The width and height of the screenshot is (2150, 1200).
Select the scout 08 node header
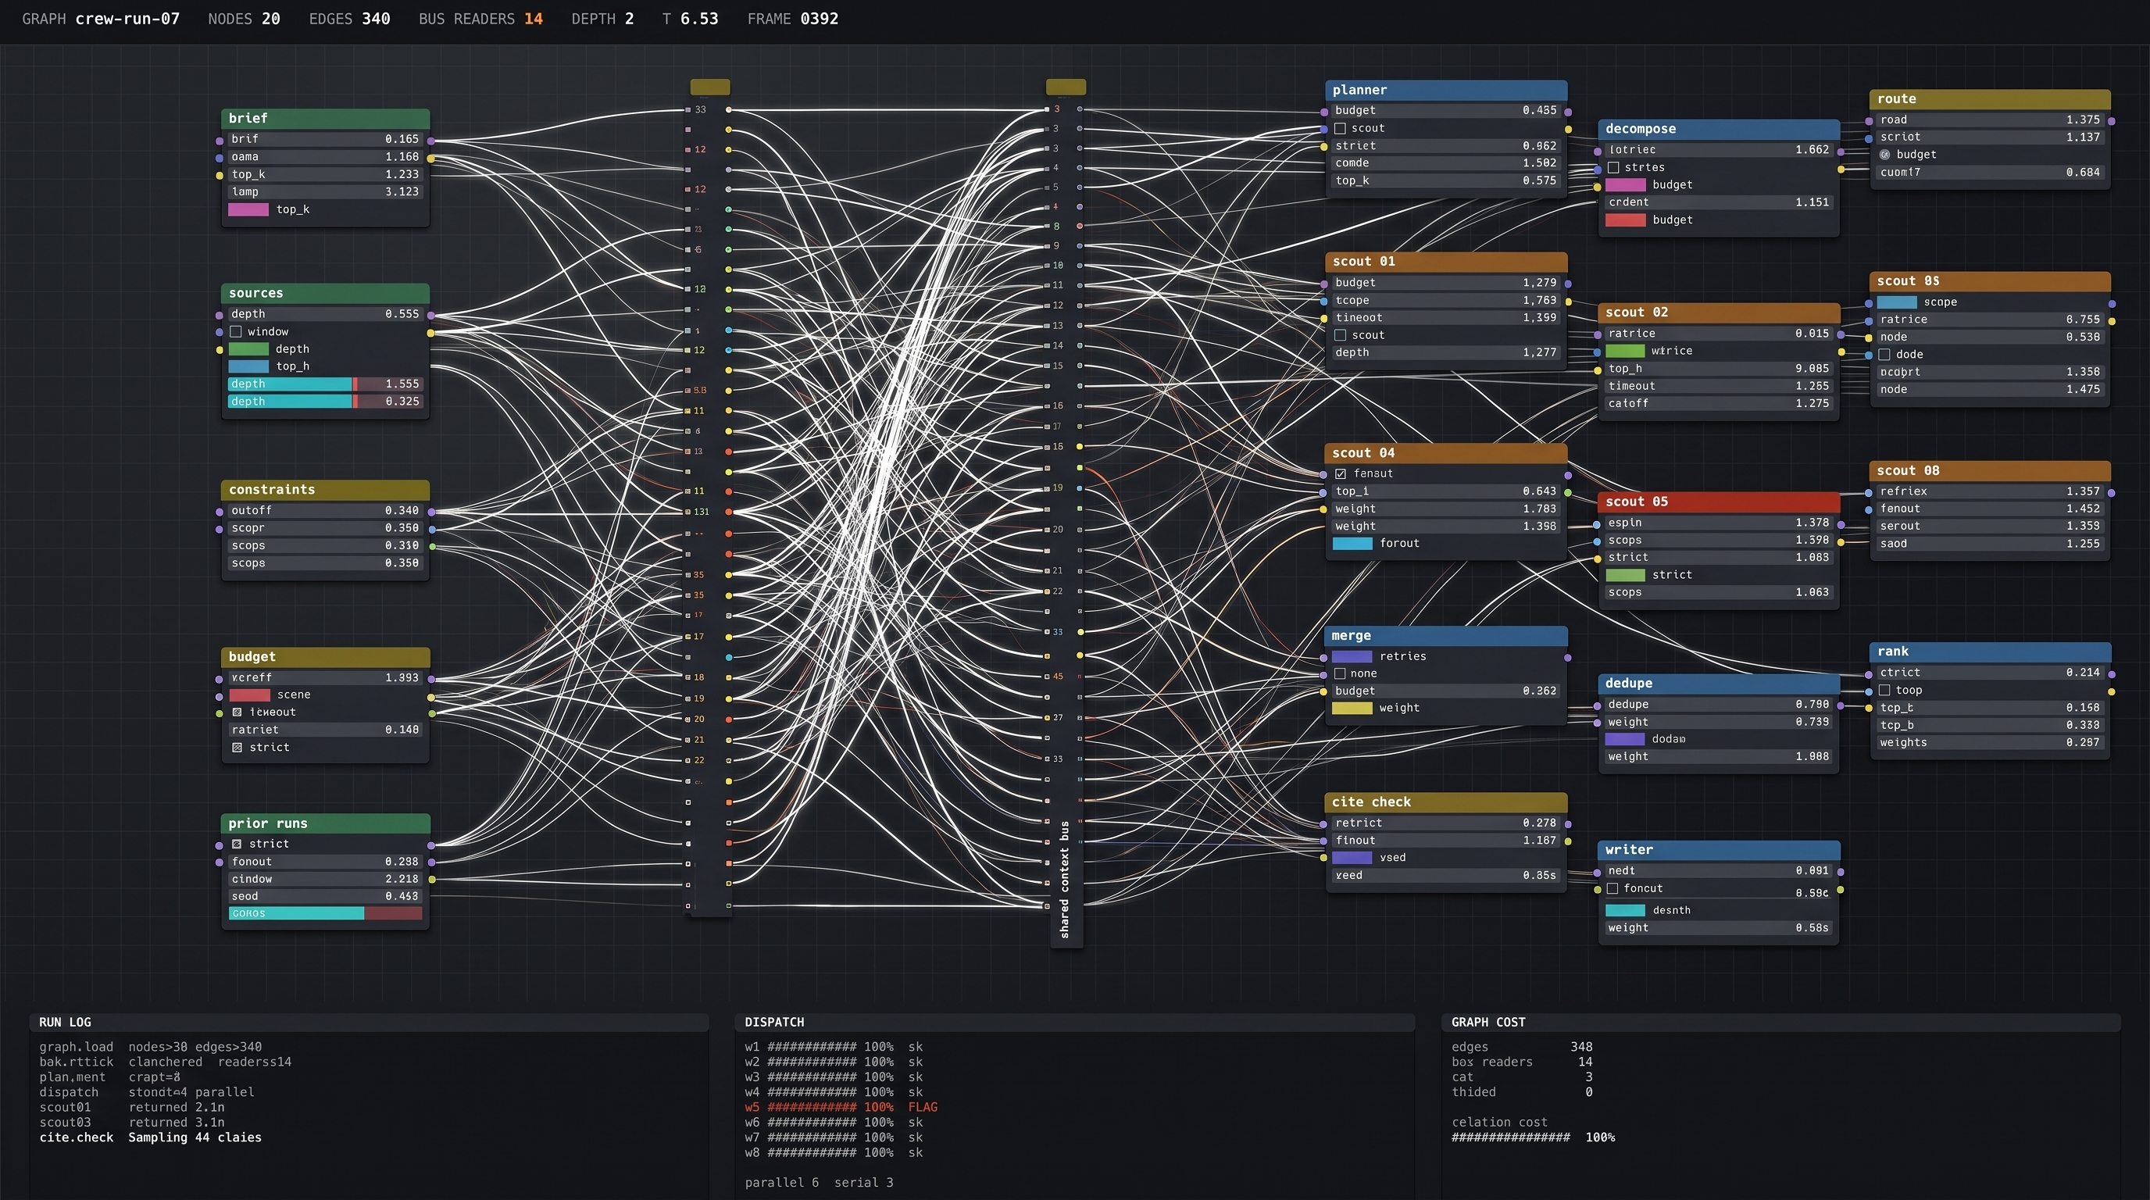point(1991,470)
